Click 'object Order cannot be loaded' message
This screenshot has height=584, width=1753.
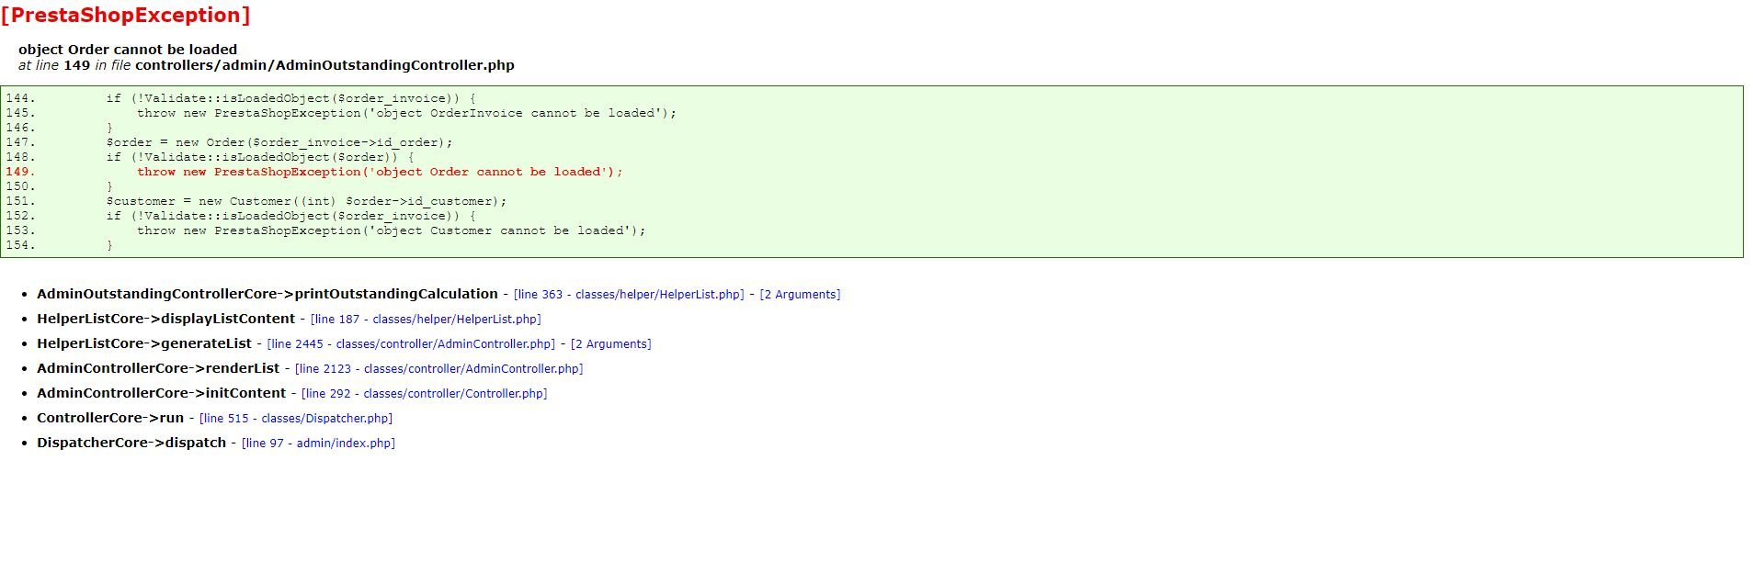click(128, 50)
